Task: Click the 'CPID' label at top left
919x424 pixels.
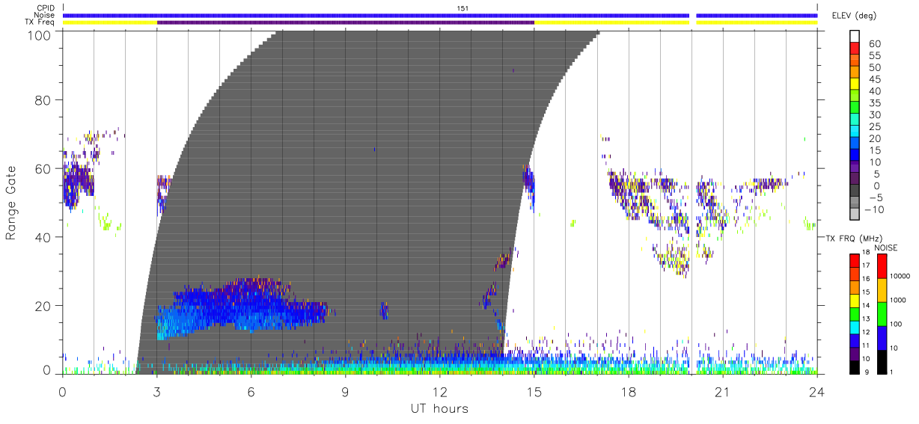Action: (45, 8)
